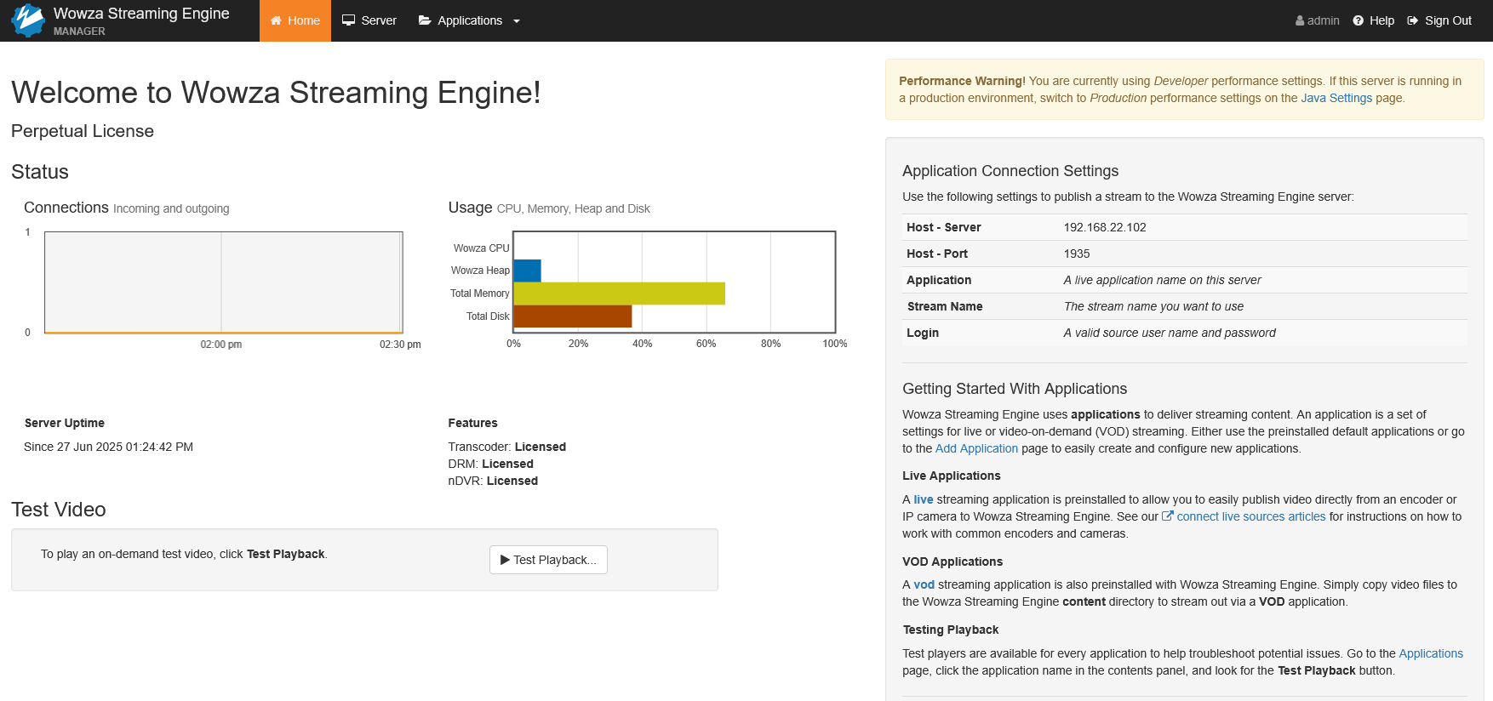The image size is (1493, 701).
Task: Click 'The stream name you want to use'
Action: click(1153, 306)
